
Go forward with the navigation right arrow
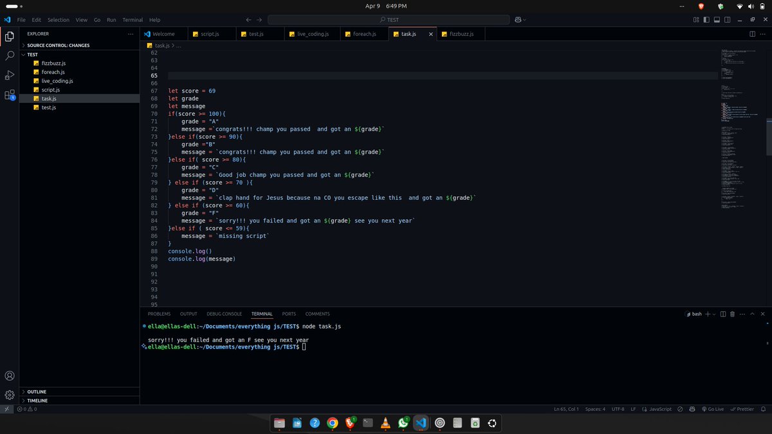point(259,20)
